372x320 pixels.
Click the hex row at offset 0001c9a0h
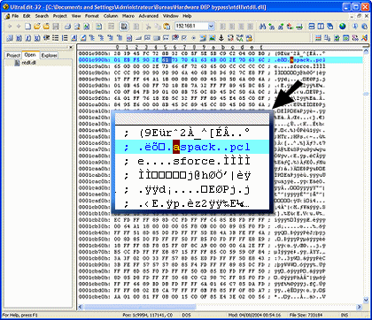click(202, 66)
